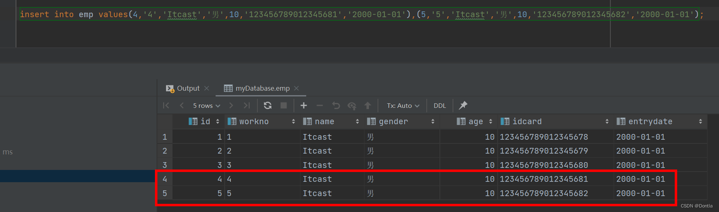
Task: Close the Output tab
Action: (x=207, y=88)
